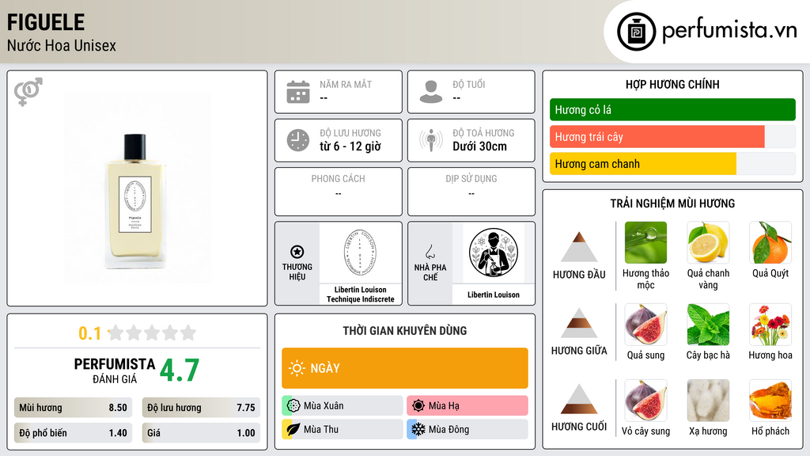The height and width of the screenshot is (456, 810).
Task: Click the Hương cuối pyramid icon
Action: coord(579,399)
